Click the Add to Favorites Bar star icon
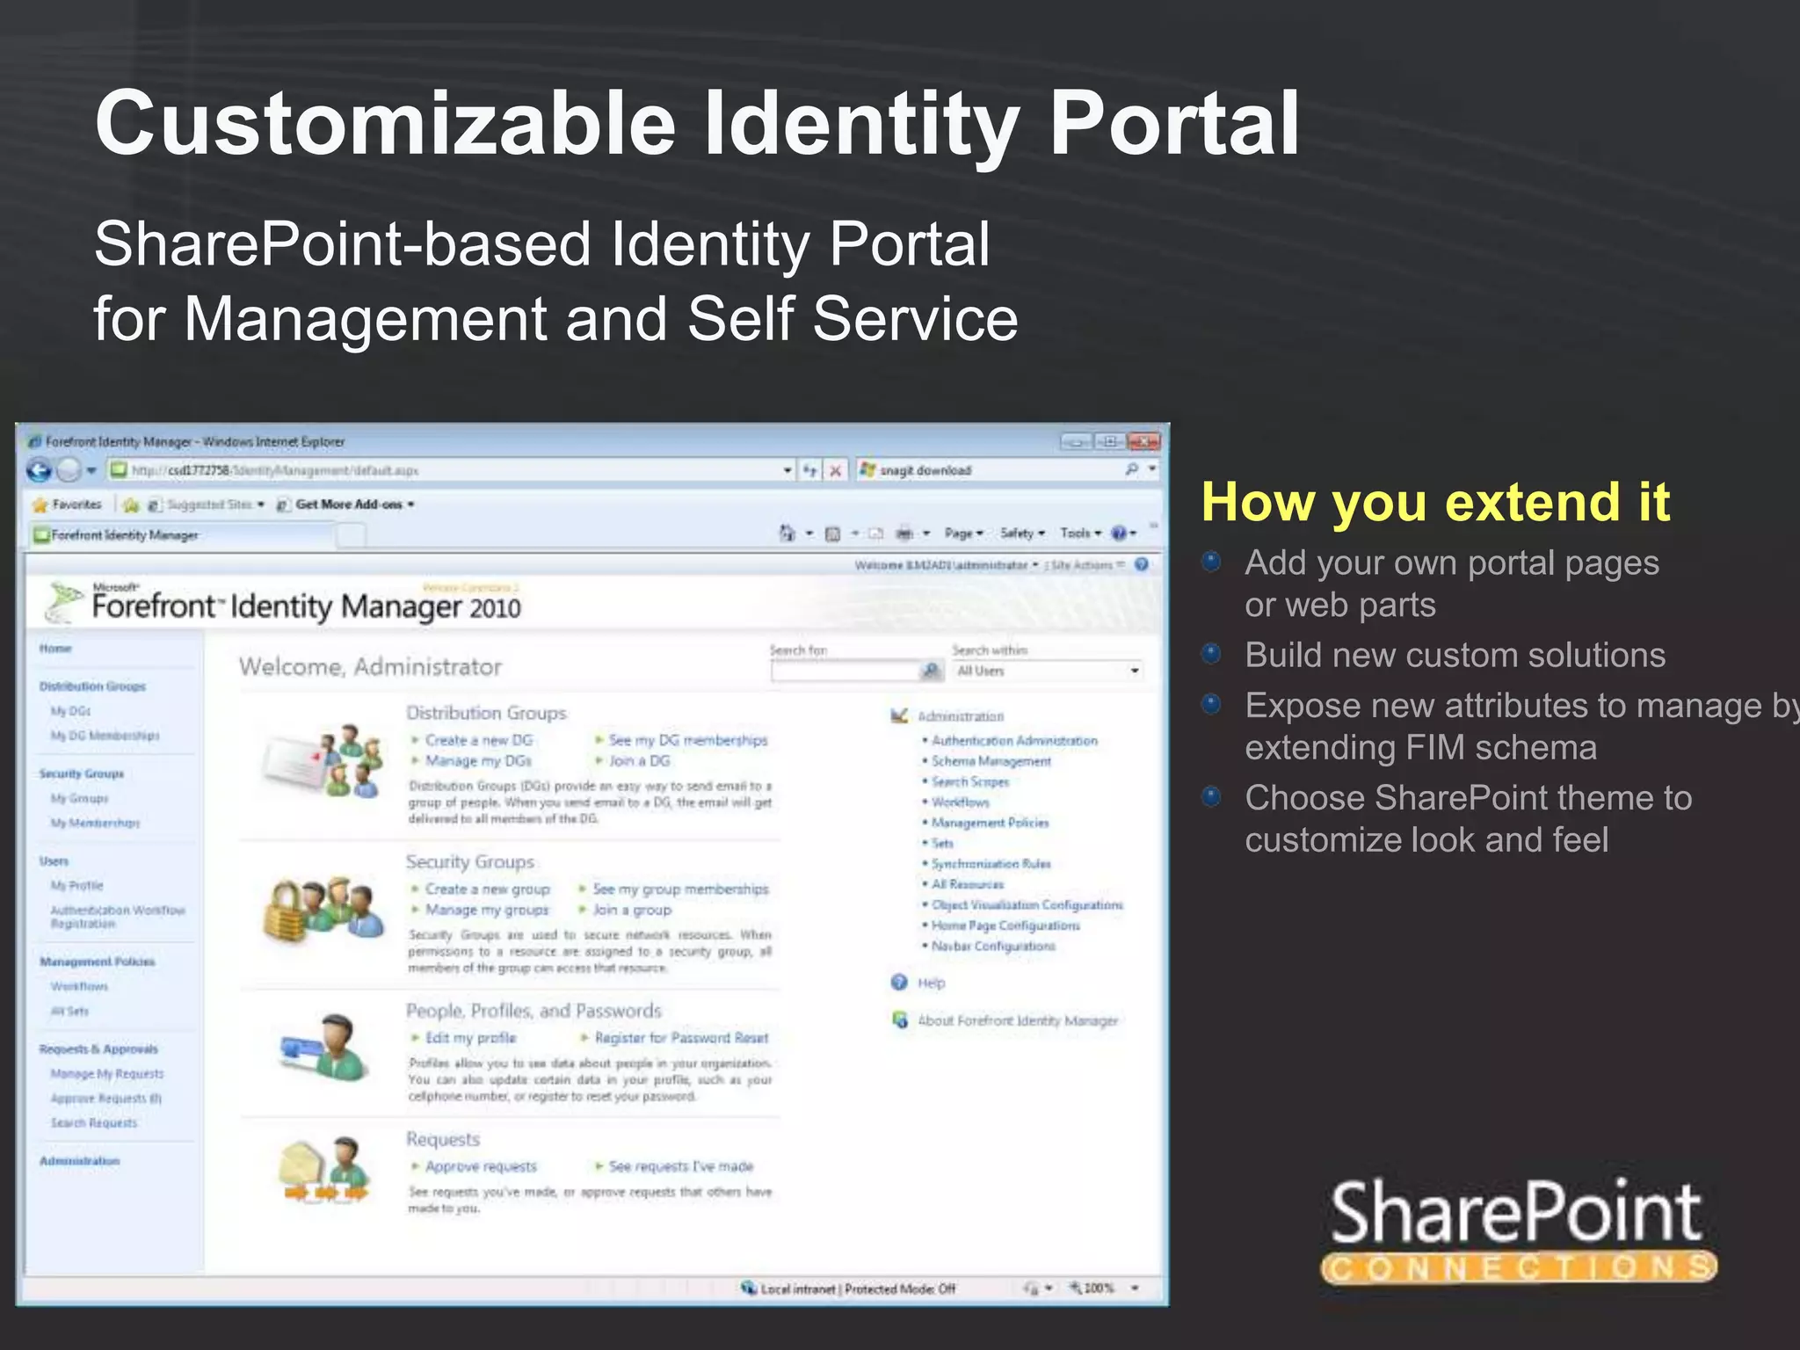Image resolution: width=1800 pixels, height=1350 pixels. [x=131, y=504]
